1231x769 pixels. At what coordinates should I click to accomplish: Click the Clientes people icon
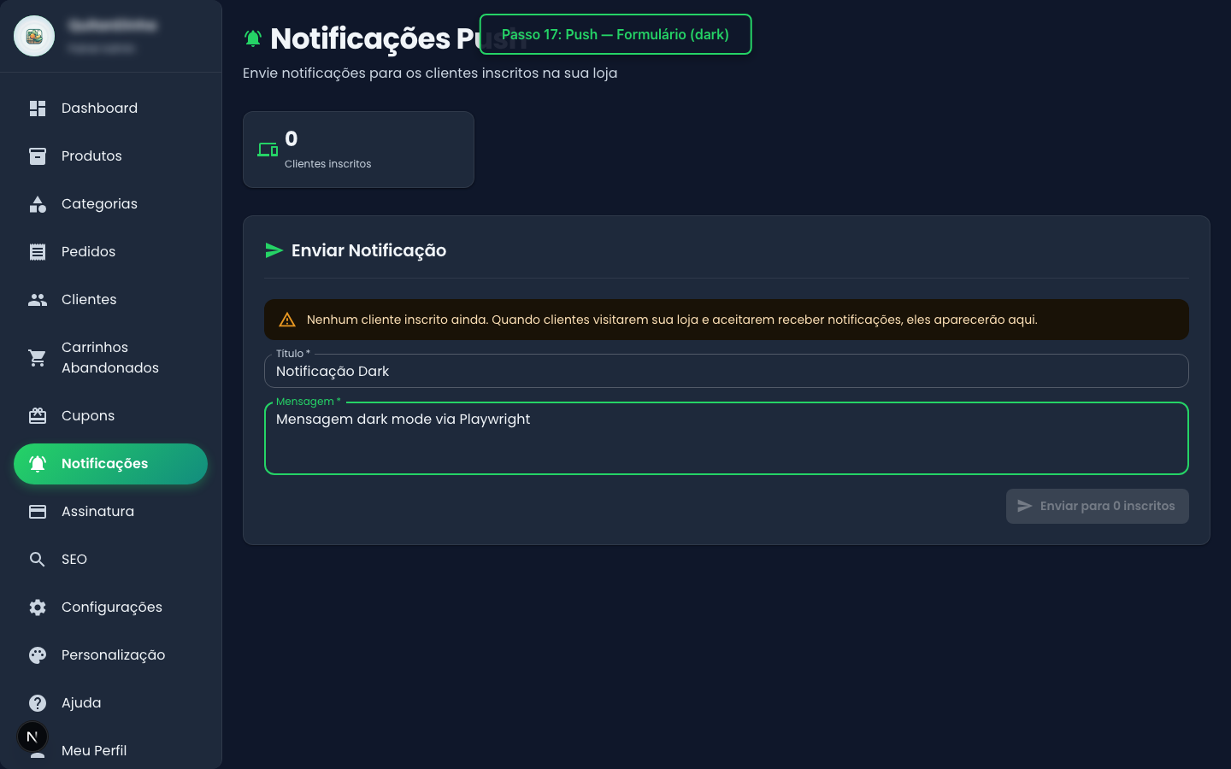(x=38, y=300)
